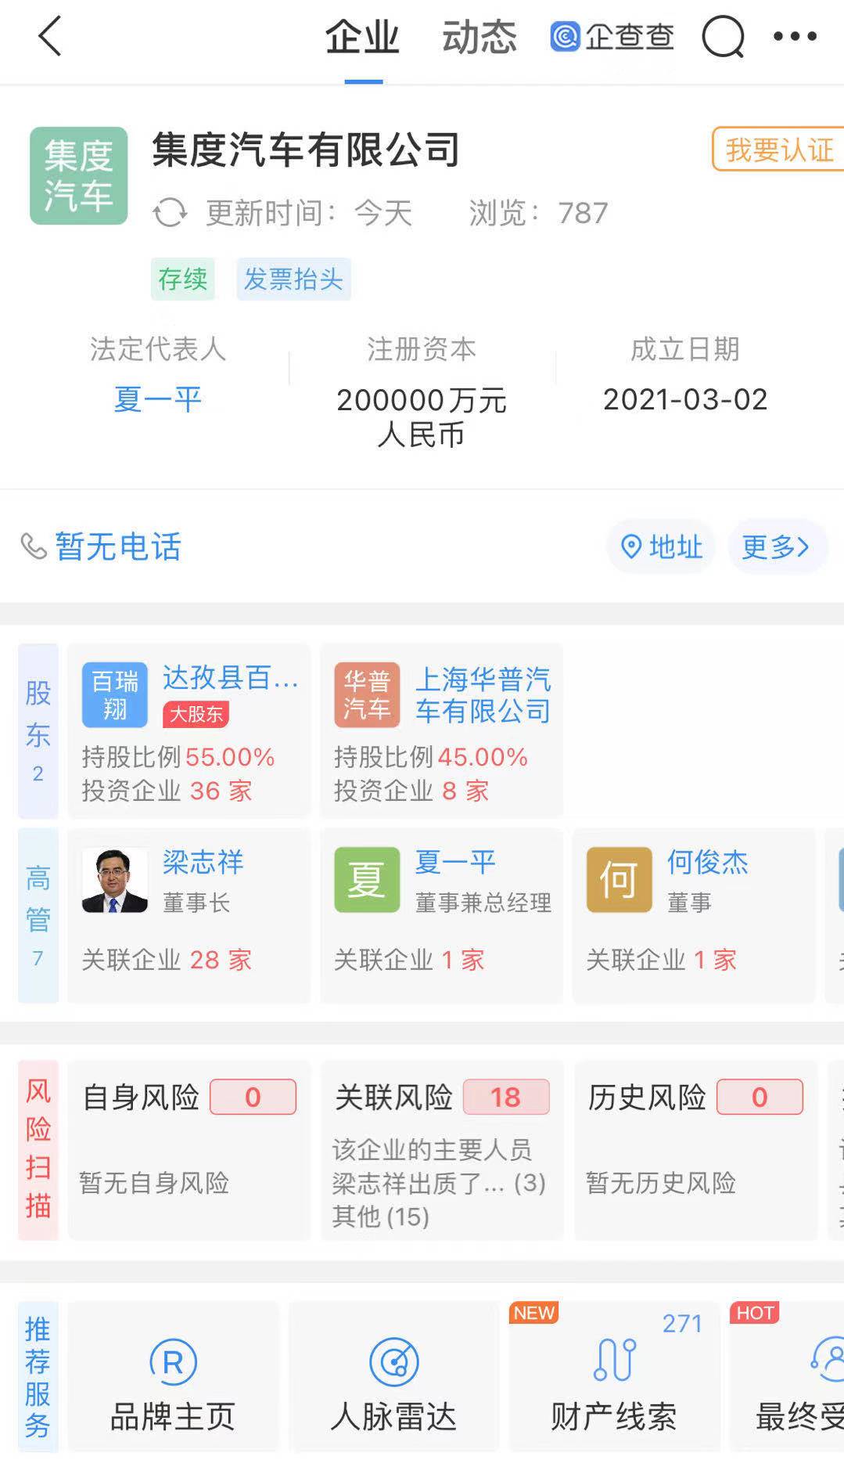Open 夏一平 executive card name
The width and height of the screenshot is (844, 1467).
coord(455,862)
